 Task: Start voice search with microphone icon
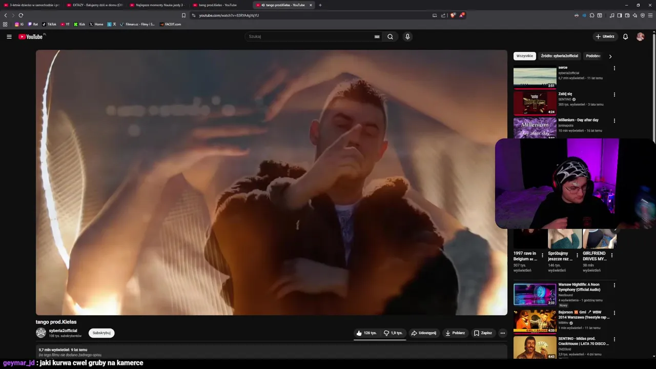pyautogui.click(x=407, y=36)
